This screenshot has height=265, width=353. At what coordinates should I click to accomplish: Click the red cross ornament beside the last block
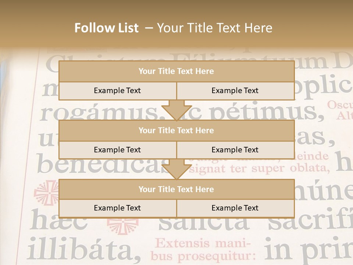pyautogui.click(x=46, y=193)
